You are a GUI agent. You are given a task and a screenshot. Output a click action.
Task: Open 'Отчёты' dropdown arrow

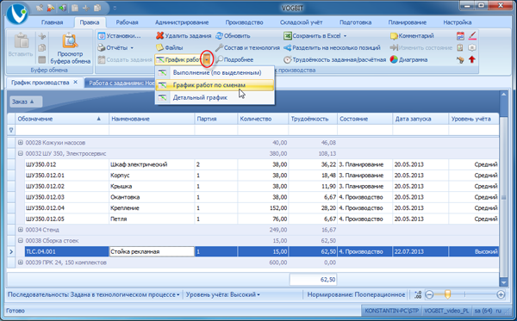132,48
